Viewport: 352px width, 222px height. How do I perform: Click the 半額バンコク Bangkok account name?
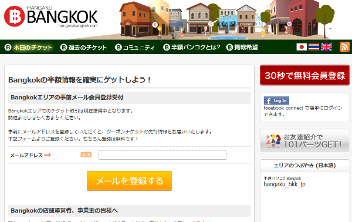pos(282,178)
